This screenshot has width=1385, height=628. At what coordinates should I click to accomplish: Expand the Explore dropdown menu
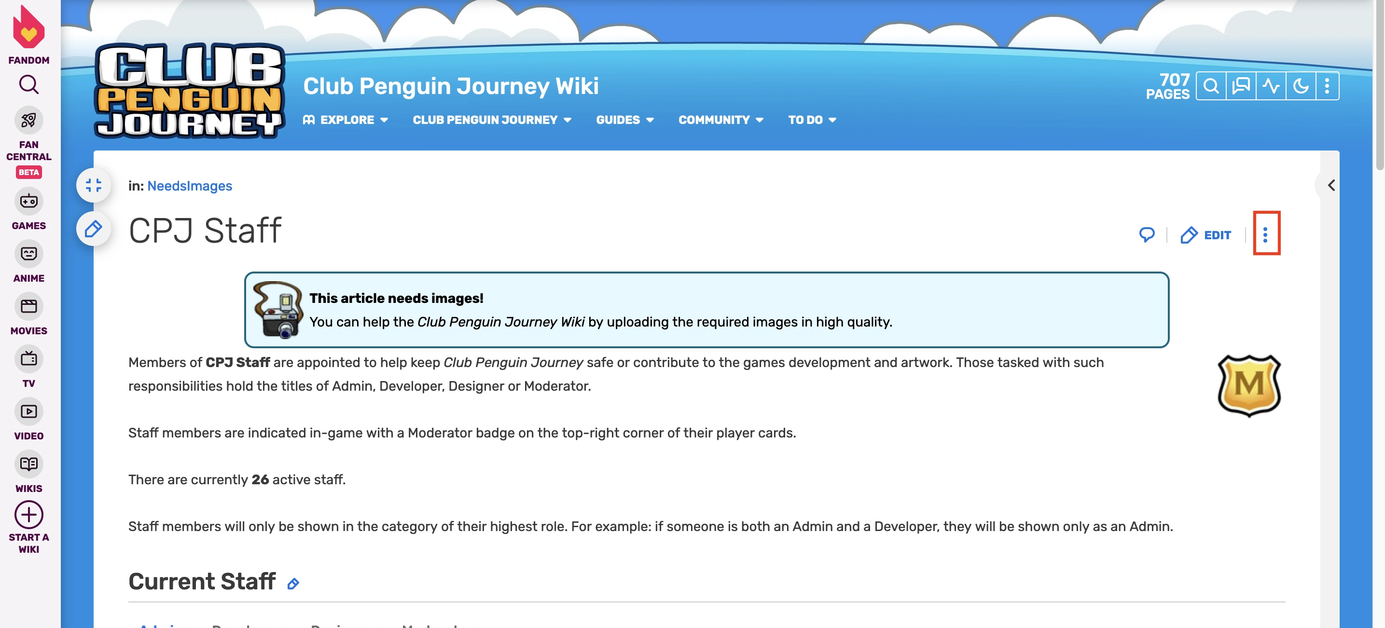pyautogui.click(x=346, y=120)
